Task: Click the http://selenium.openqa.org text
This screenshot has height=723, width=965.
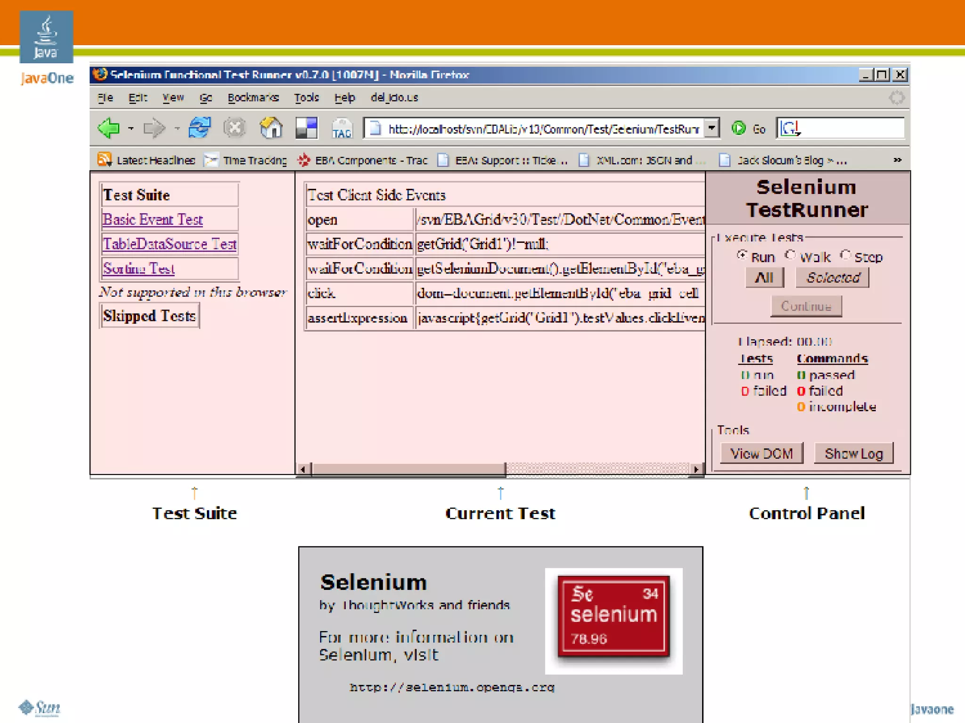Action: 452,687
